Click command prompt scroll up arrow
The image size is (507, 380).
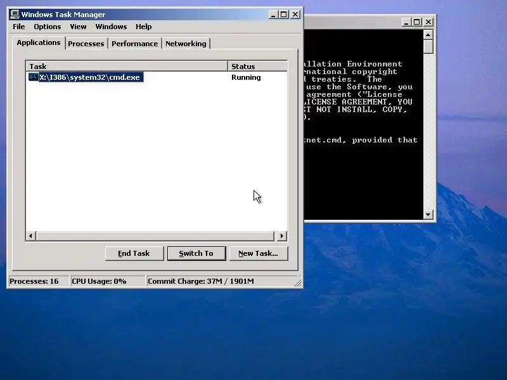(x=428, y=35)
